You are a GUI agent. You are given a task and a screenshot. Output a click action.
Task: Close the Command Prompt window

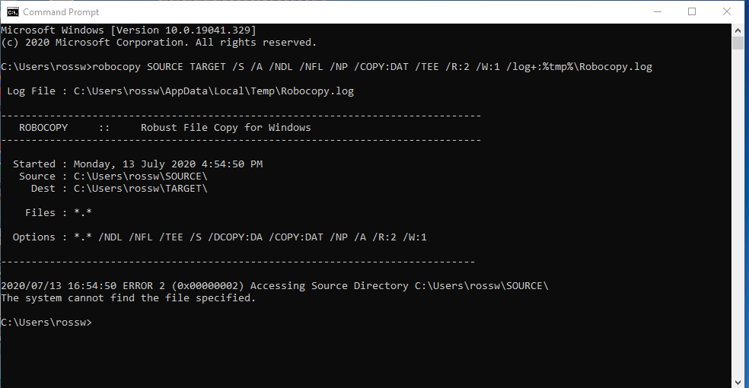point(728,11)
